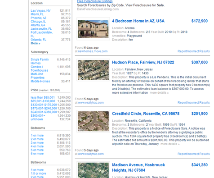The height and width of the screenshot is (178, 214).
Task: Filter price $240,001-$360,000
Action: click(44, 112)
